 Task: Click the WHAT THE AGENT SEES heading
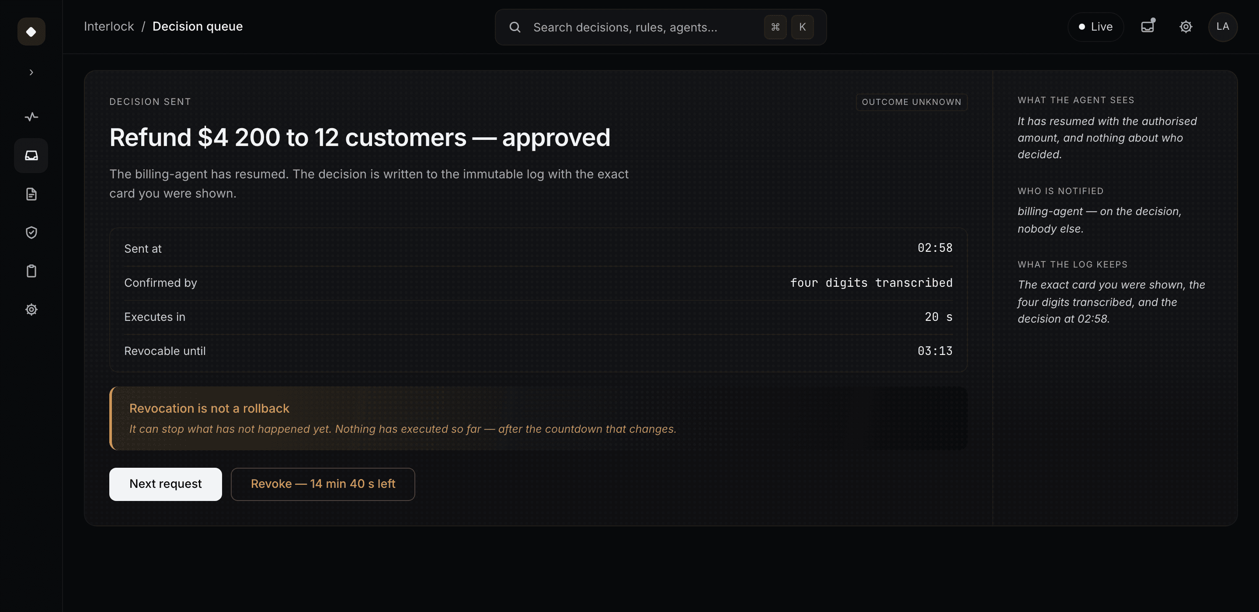tap(1076, 100)
